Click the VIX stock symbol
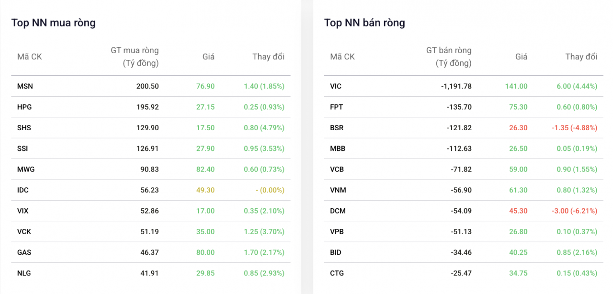Image resolution: width=613 pixels, height=294 pixels. point(23,211)
